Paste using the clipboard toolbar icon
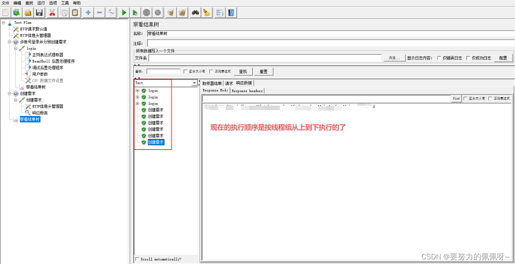The width and height of the screenshot is (515, 264). (x=75, y=13)
